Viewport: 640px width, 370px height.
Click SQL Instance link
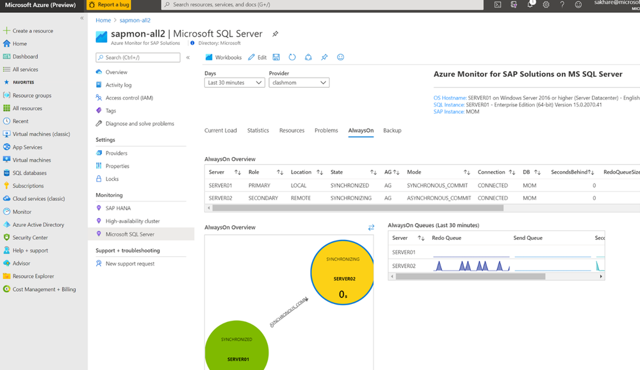pyautogui.click(x=448, y=105)
